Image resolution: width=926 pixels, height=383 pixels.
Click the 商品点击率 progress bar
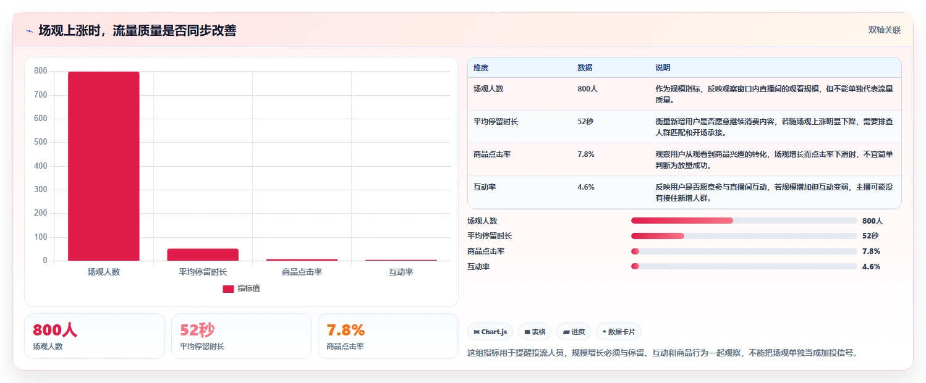744,251
